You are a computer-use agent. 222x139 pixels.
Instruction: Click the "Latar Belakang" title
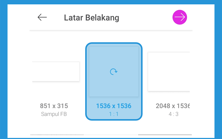pyautogui.click(x=92, y=18)
